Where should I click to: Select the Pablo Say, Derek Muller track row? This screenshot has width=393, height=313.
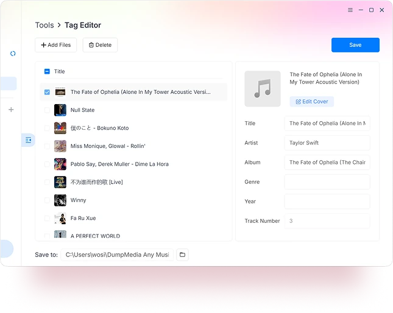[119, 164]
